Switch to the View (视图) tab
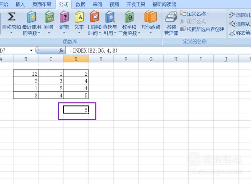Image resolution: width=251 pixels, height=184 pixels. pyautogui.click(x=114, y=4)
